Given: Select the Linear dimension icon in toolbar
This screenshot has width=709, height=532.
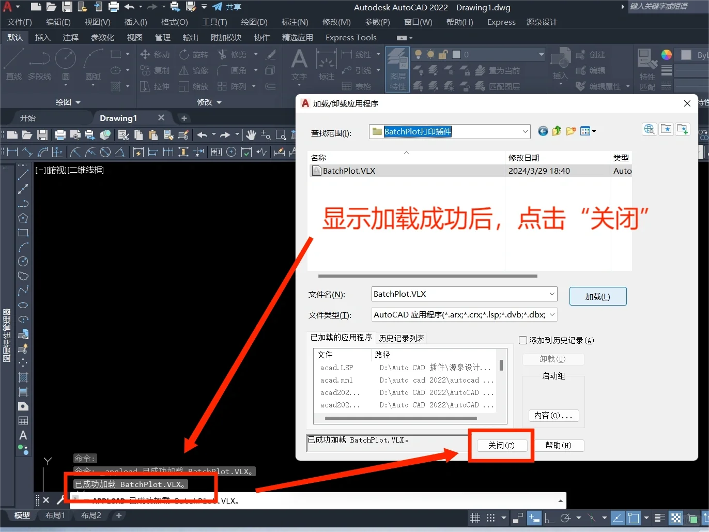Looking at the screenshot, I should (x=12, y=151).
